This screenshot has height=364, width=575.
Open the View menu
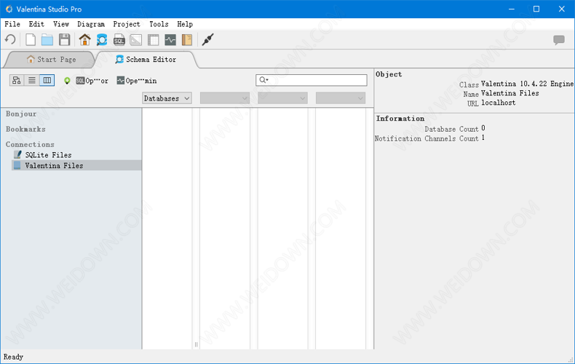(x=61, y=24)
